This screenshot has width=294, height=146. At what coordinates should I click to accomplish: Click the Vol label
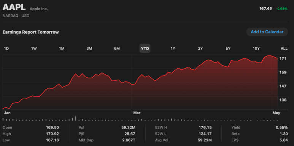tap(81, 127)
